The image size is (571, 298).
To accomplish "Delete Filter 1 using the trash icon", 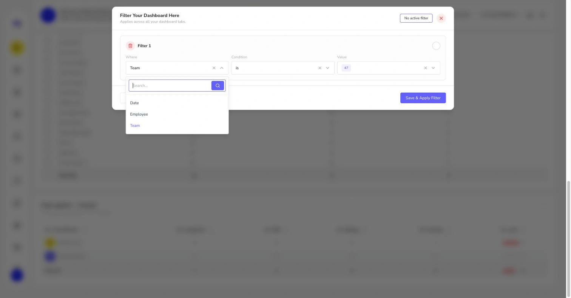I will (x=130, y=46).
